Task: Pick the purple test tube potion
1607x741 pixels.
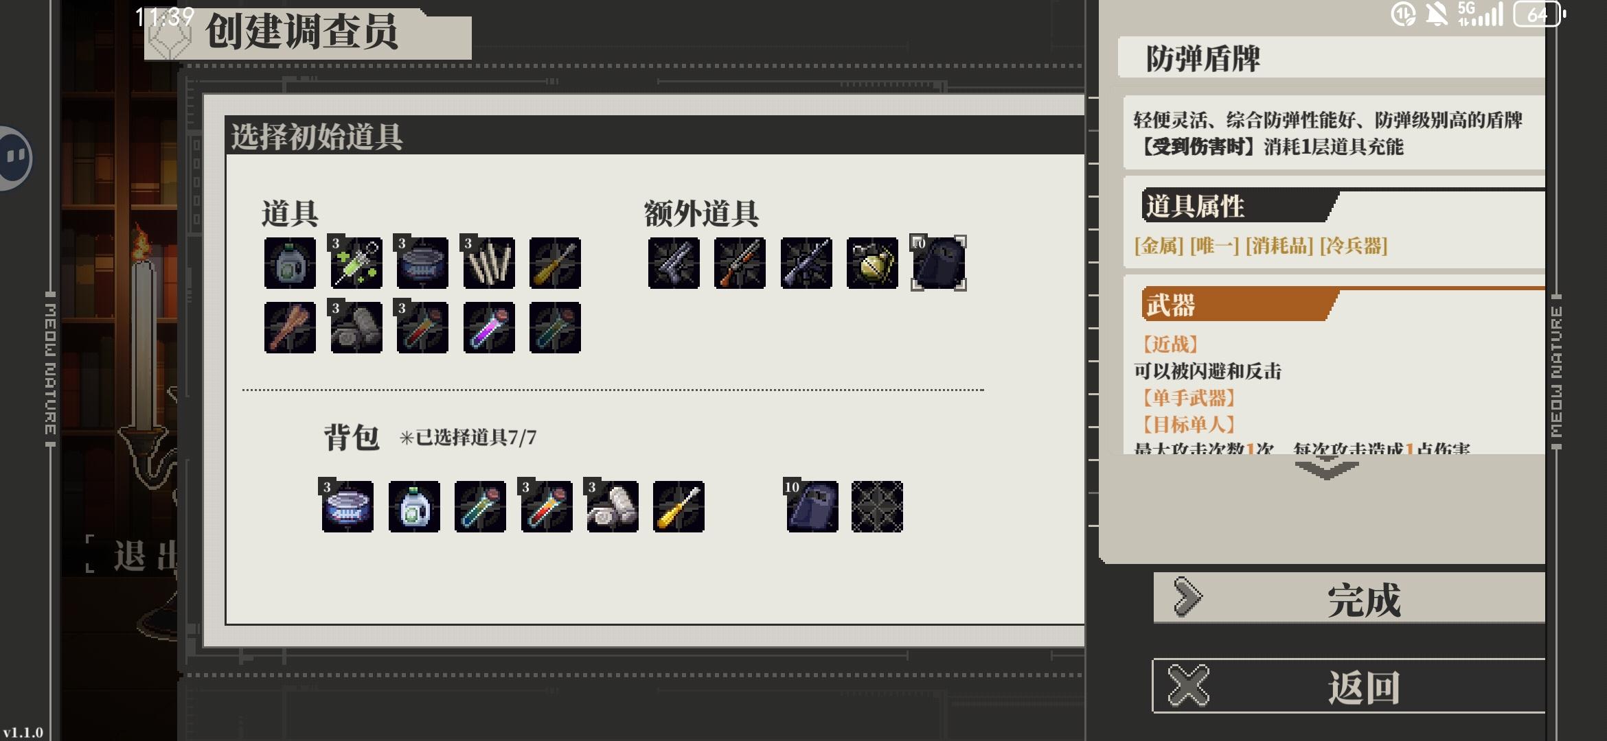Action: tap(488, 327)
